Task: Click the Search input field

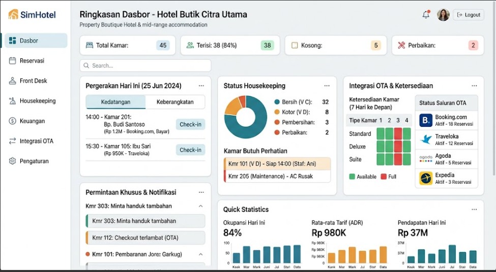Action: (x=145, y=65)
